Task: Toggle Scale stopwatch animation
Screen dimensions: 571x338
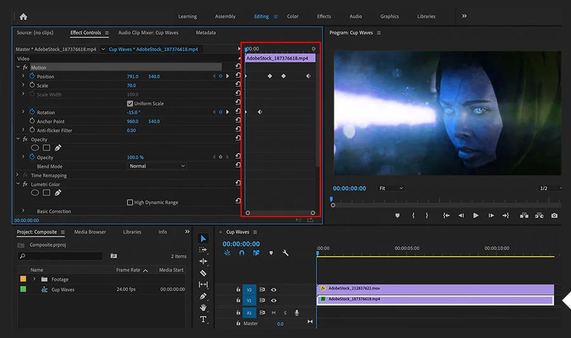Action: [32, 85]
